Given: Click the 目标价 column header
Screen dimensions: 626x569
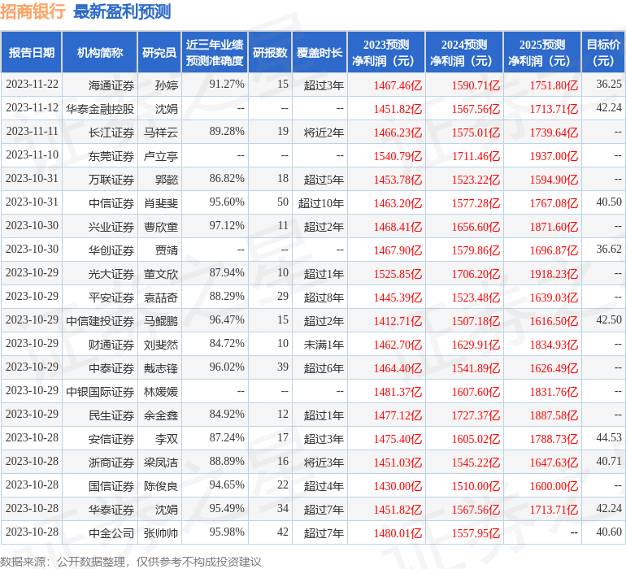Looking at the screenshot, I should 603,52.
